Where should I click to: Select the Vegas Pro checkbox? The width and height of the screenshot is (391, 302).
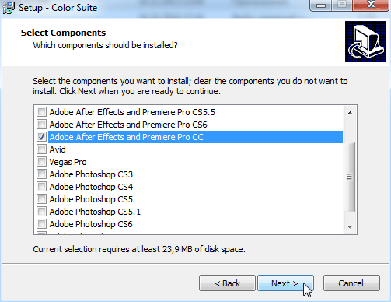pyautogui.click(x=41, y=162)
